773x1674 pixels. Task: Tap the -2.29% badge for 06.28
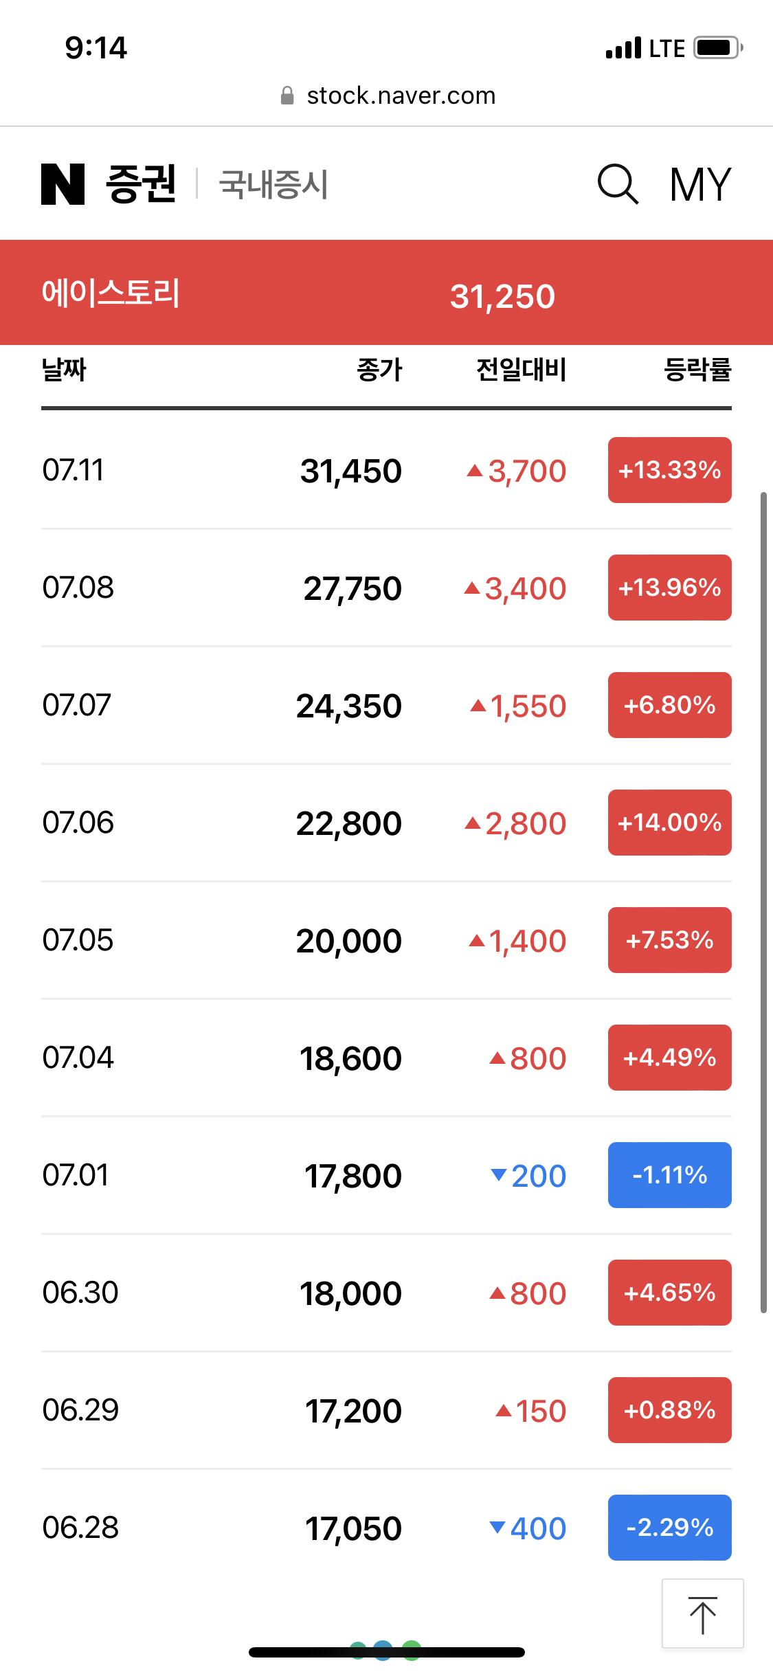[x=669, y=1528]
